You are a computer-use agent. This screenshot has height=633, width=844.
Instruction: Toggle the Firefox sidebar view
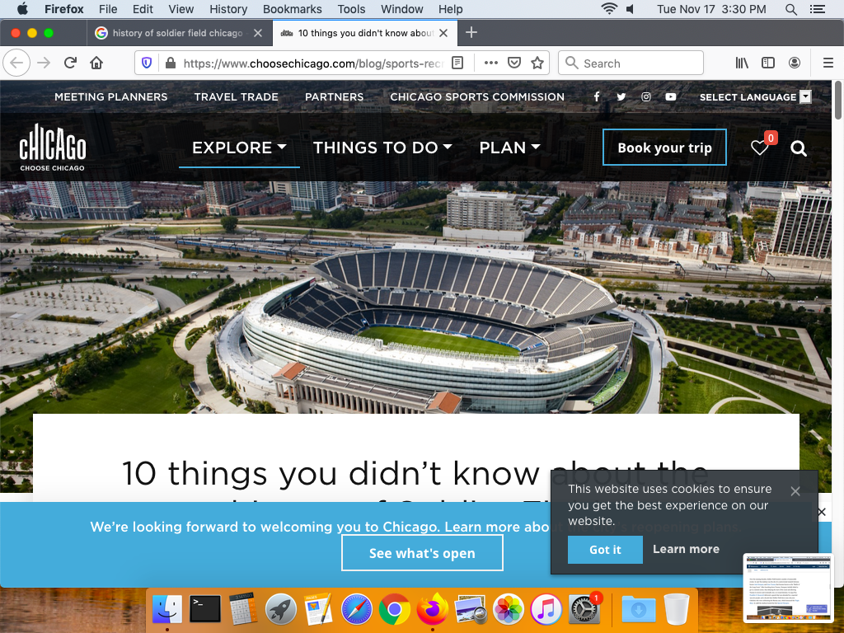point(767,63)
